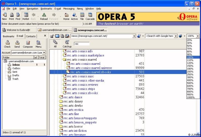Image resolution: width=201 pixels, height=137 pixels.
Task: Open the Navigation menu
Action: pos(32,9)
